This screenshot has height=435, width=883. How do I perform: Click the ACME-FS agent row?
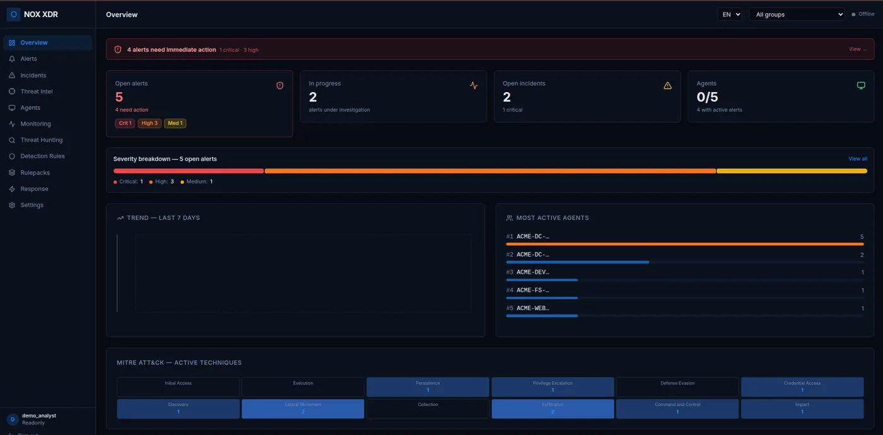(x=685, y=293)
